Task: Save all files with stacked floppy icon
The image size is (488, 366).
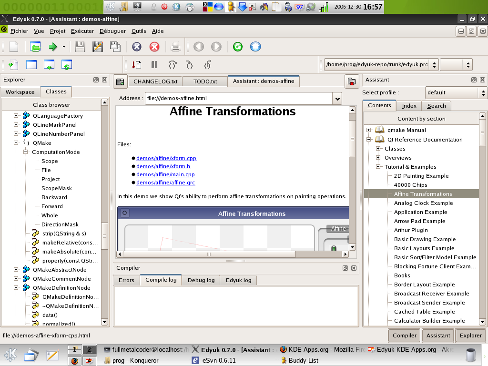Action: 115,47
